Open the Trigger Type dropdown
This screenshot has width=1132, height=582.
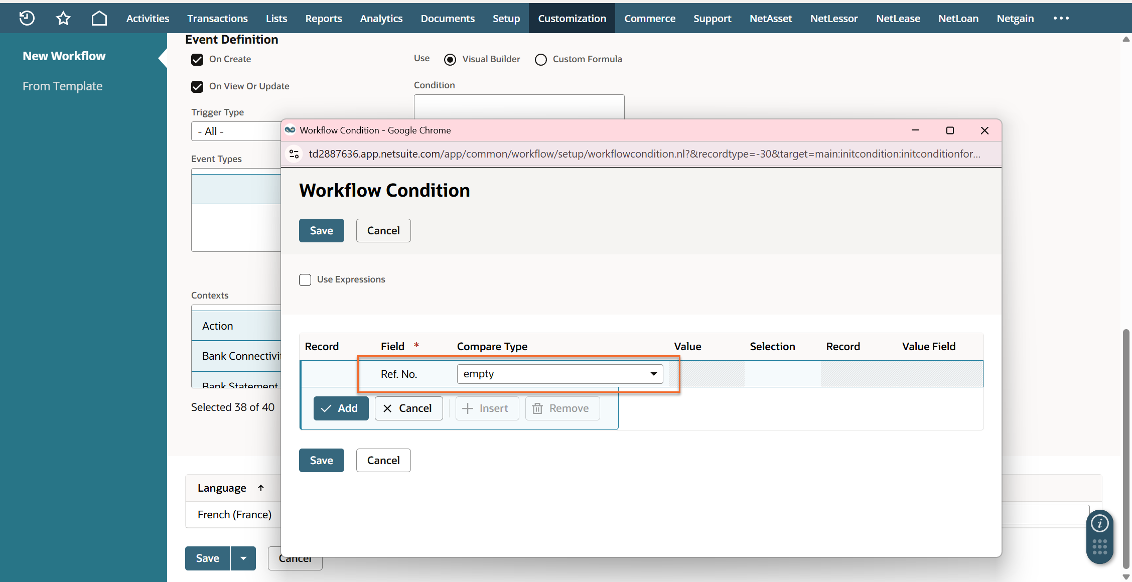coord(236,131)
